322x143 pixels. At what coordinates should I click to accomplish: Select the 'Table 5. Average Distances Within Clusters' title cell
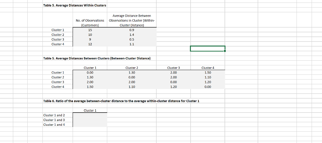(75, 5)
